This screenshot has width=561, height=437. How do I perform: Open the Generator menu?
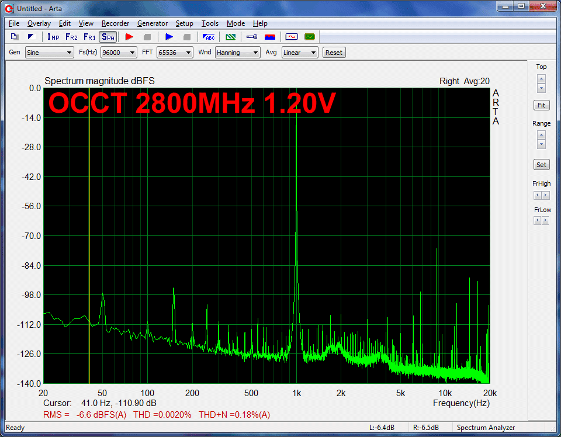[x=153, y=23]
